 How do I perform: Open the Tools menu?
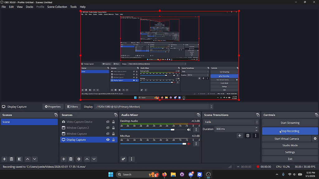coord(74,7)
